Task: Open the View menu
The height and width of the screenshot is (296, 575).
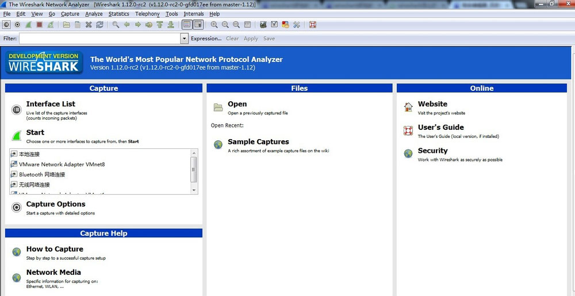Action: click(x=37, y=14)
